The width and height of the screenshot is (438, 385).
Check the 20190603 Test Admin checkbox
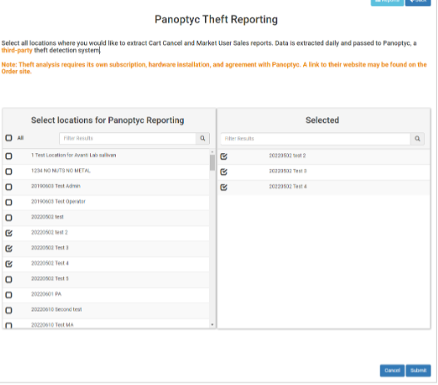click(8, 186)
